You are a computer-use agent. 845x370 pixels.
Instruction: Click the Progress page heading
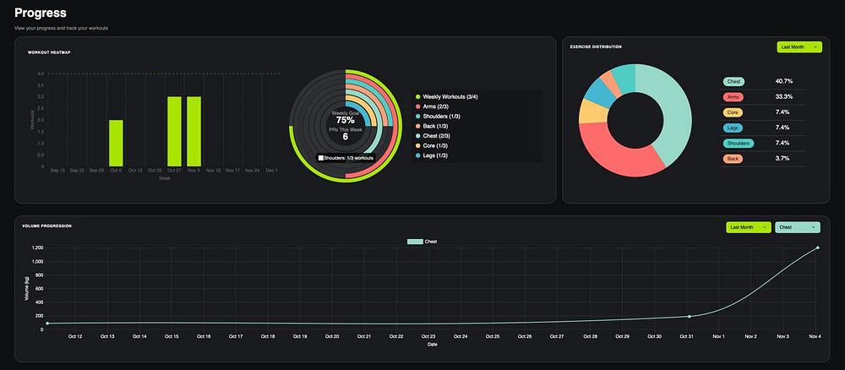[x=41, y=12]
